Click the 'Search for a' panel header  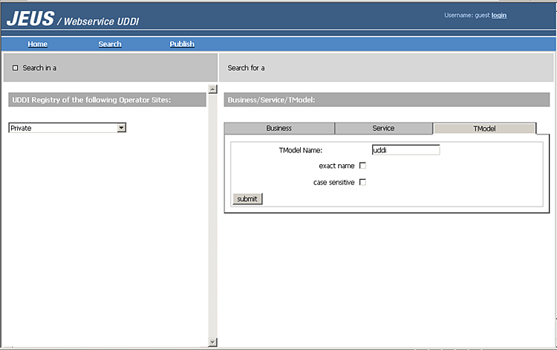386,68
